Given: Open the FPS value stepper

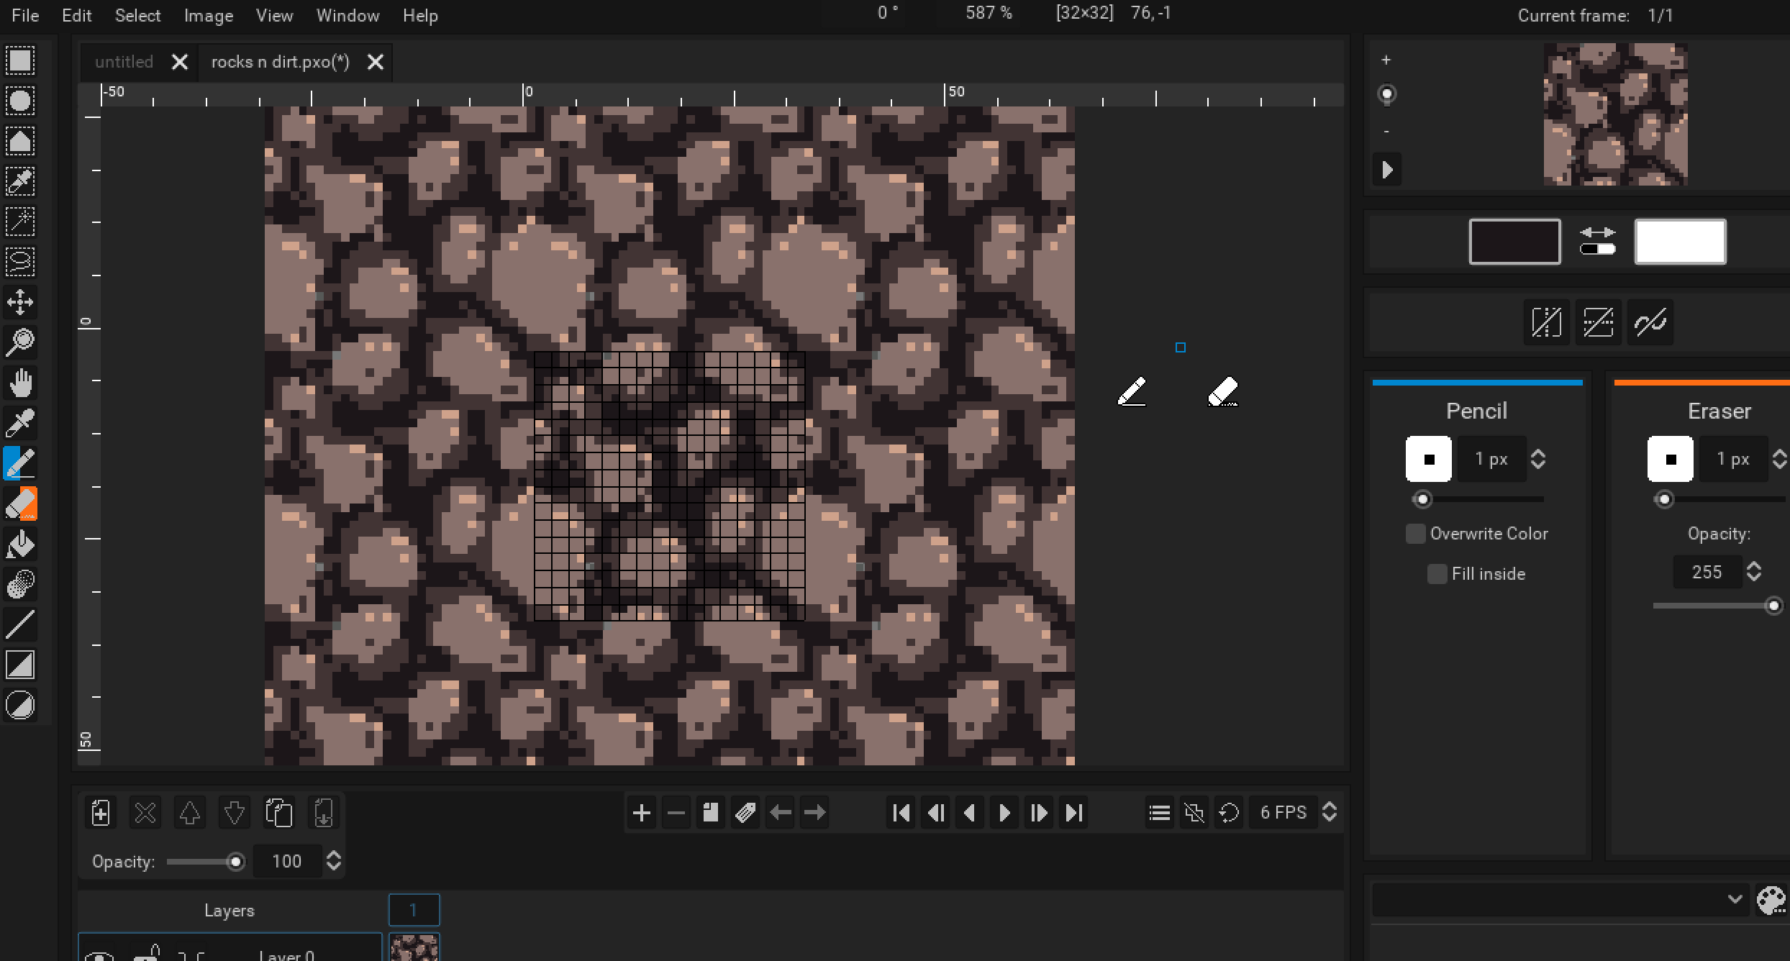Looking at the screenshot, I should (x=1329, y=812).
